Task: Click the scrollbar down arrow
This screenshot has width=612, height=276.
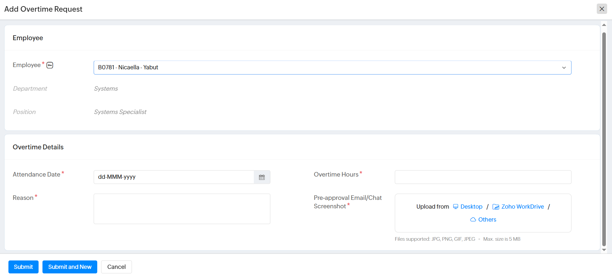Action: click(x=604, y=250)
